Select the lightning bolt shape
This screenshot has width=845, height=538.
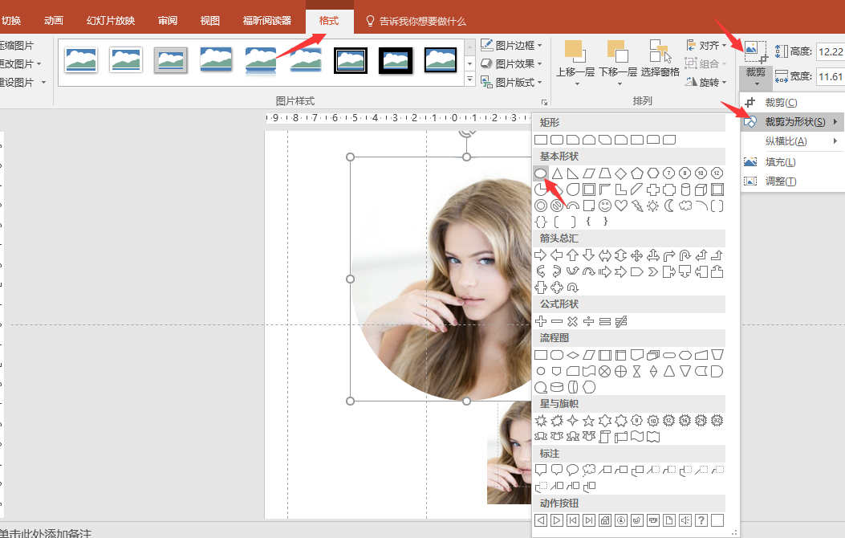click(637, 206)
